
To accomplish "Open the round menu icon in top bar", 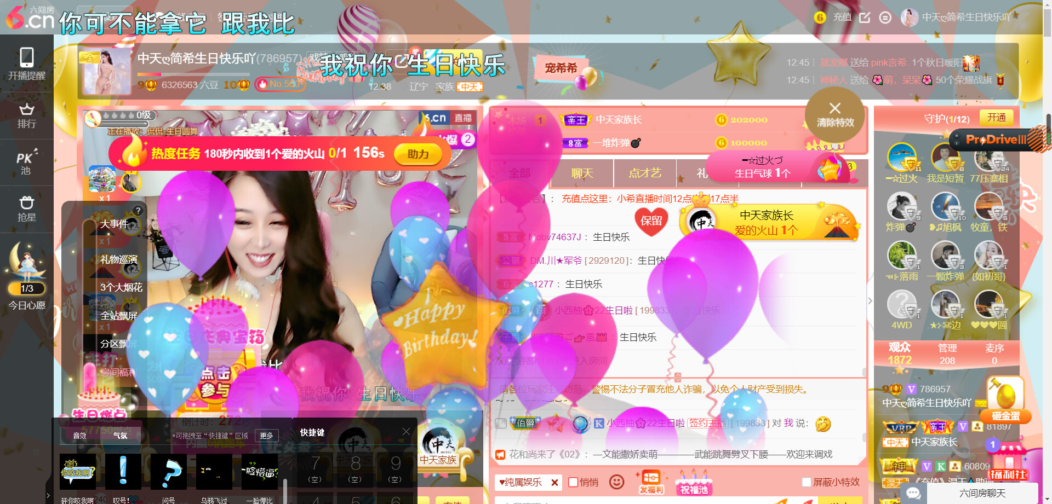I will (885, 18).
